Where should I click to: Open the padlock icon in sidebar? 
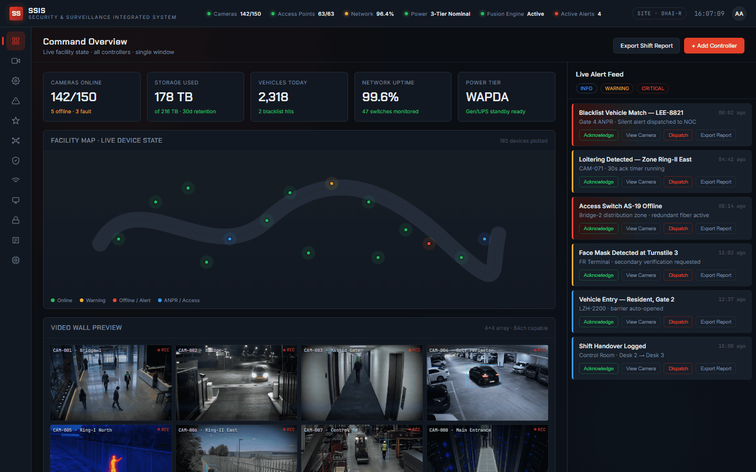click(16, 220)
